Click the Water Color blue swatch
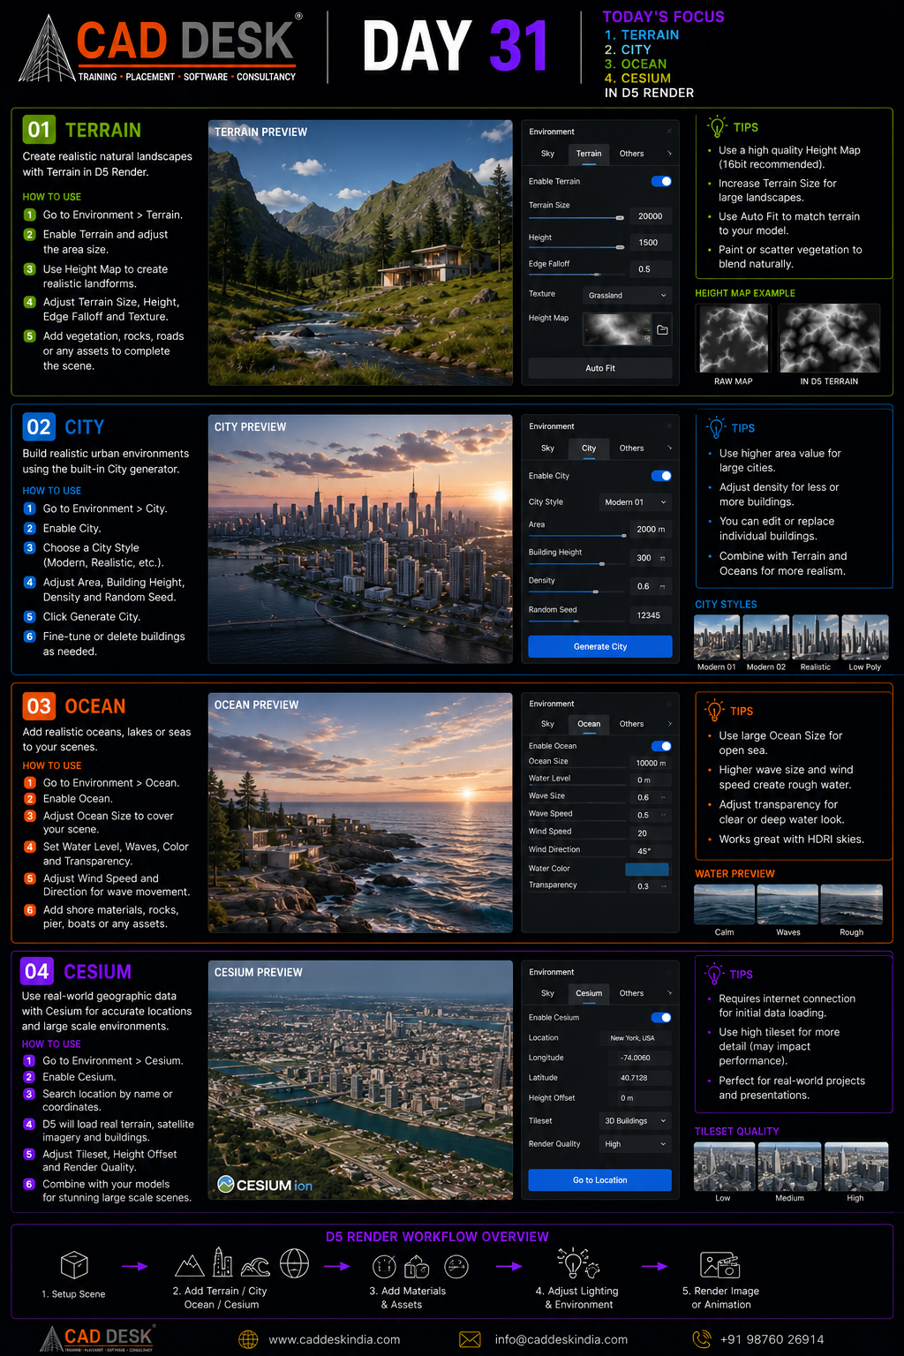Image resolution: width=904 pixels, height=1356 pixels. [647, 870]
